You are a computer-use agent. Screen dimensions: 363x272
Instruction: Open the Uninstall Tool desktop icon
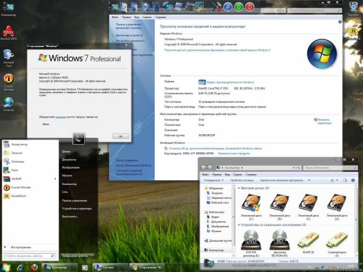click(8, 58)
